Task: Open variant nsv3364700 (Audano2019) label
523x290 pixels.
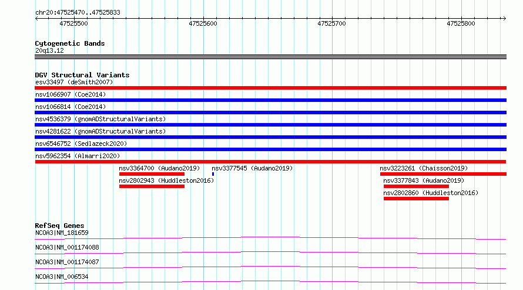Action: coord(159,168)
